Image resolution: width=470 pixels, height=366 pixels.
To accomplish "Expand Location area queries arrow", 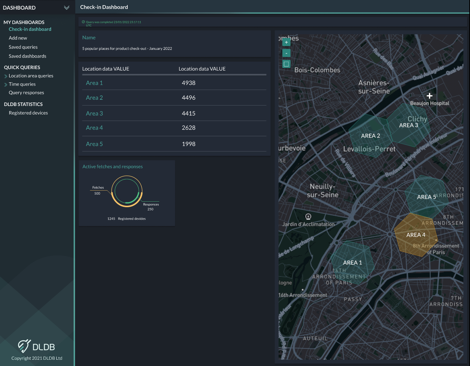I will tap(6, 76).
